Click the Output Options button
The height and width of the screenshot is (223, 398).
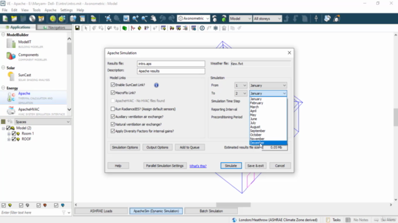click(157, 147)
